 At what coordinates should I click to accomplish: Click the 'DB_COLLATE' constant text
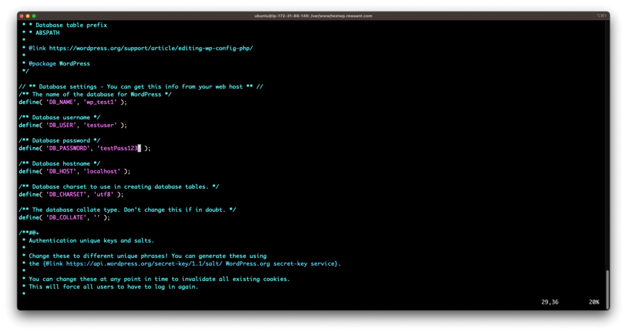click(x=66, y=218)
